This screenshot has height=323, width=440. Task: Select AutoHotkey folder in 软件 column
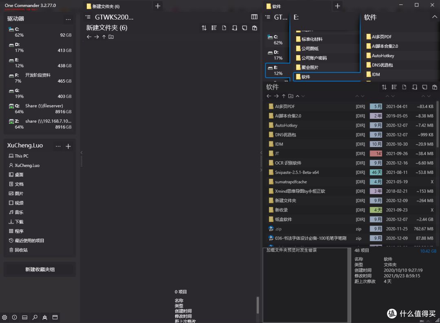pyautogui.click(x=401, y=55)
